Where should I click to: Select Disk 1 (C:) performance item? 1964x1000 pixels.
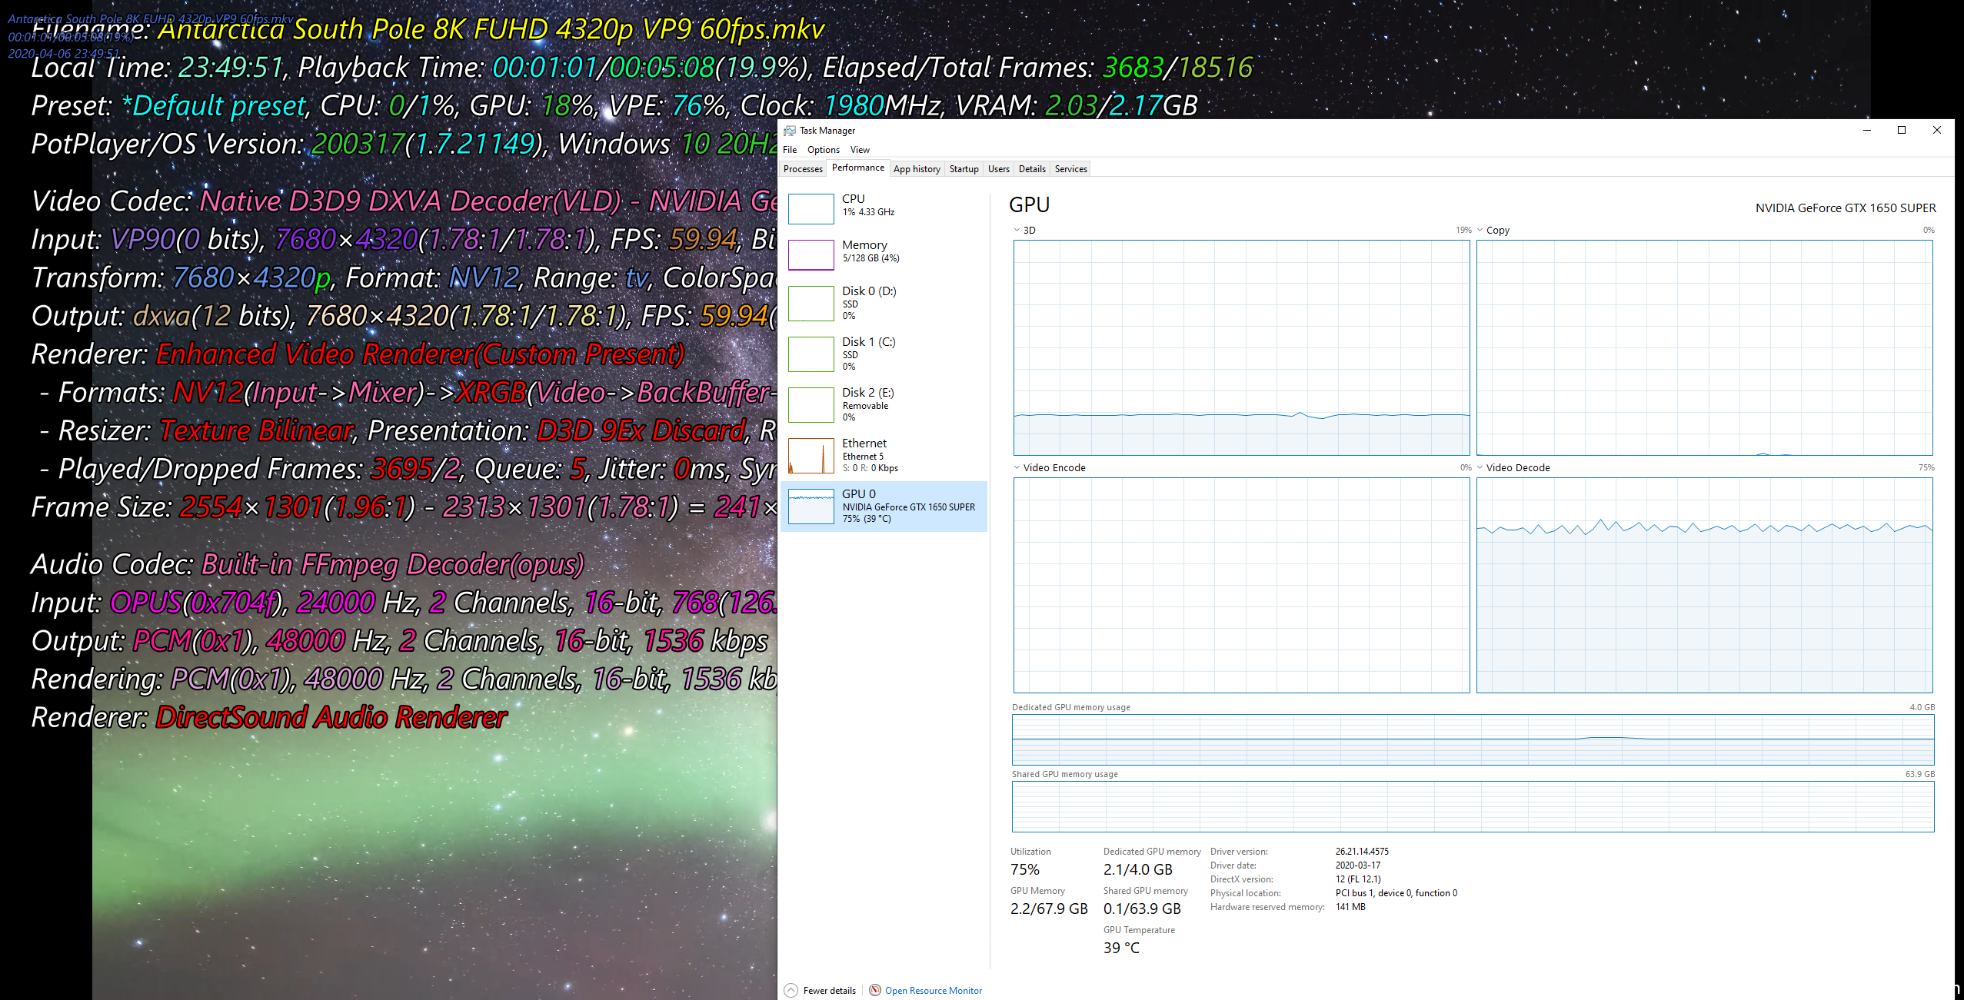point(884,354)
